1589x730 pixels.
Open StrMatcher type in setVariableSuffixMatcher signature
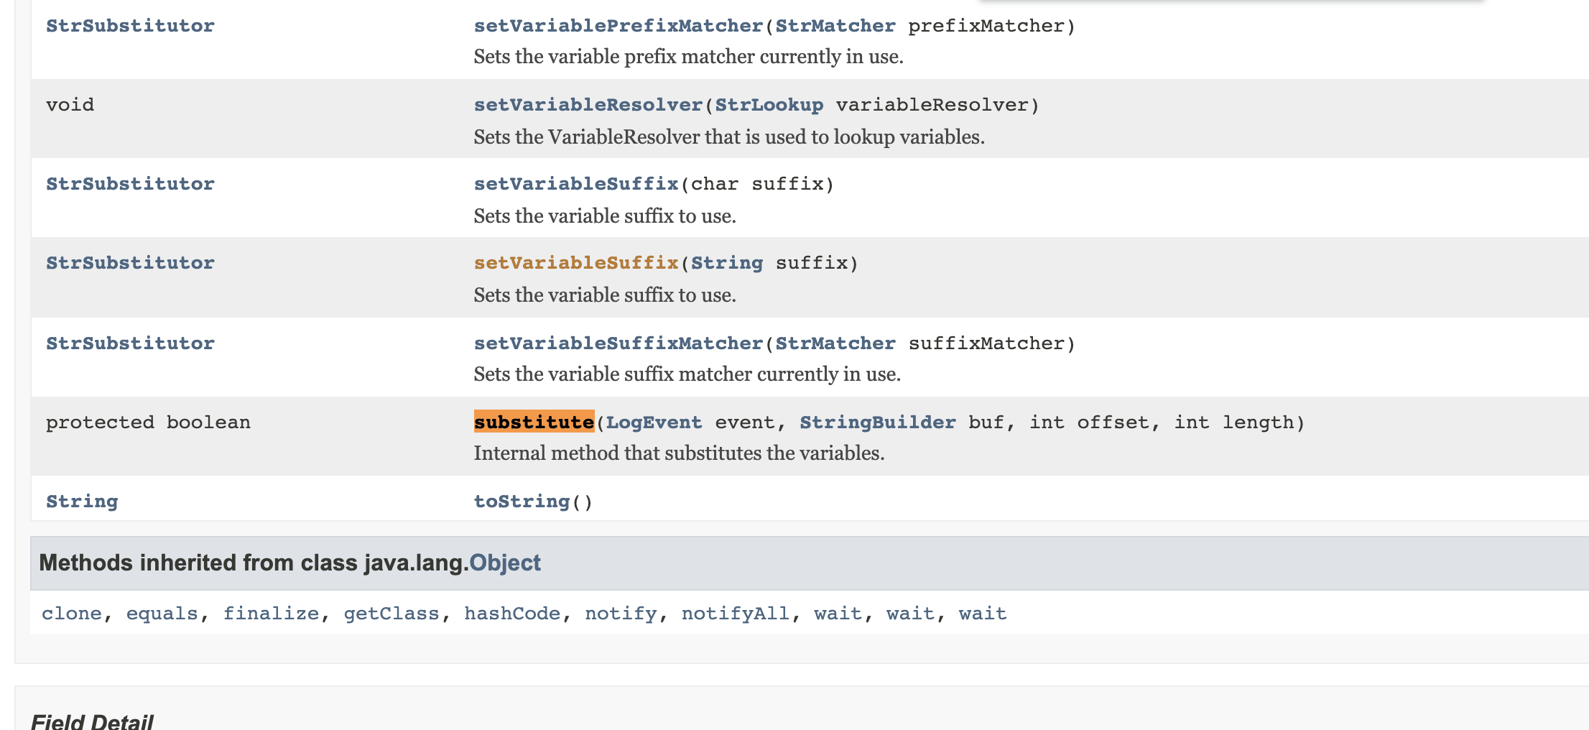click(x=835, y=343)
